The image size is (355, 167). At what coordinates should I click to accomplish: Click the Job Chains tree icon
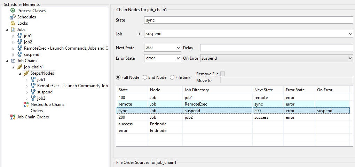tap(13, 61)
